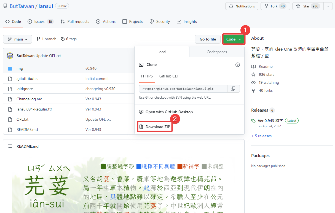
Task: Open the .gitattributes file
Action: (x=27, y=79)
